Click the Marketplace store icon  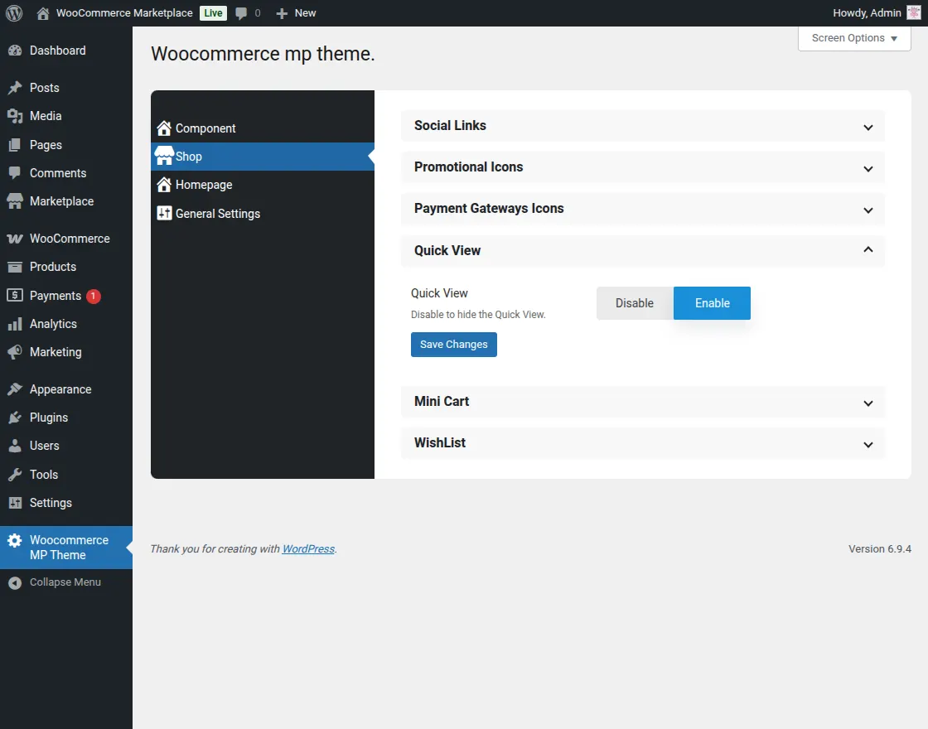click(15, 201)
